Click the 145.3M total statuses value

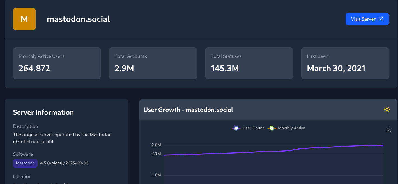pos(225,68)
